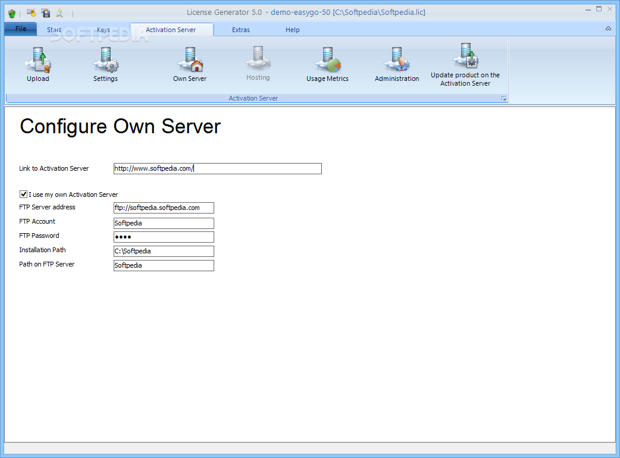Click the save license file icon
The width and height of the screenshot is (620, 458).
pyautogui.click(x=46, y=13)
